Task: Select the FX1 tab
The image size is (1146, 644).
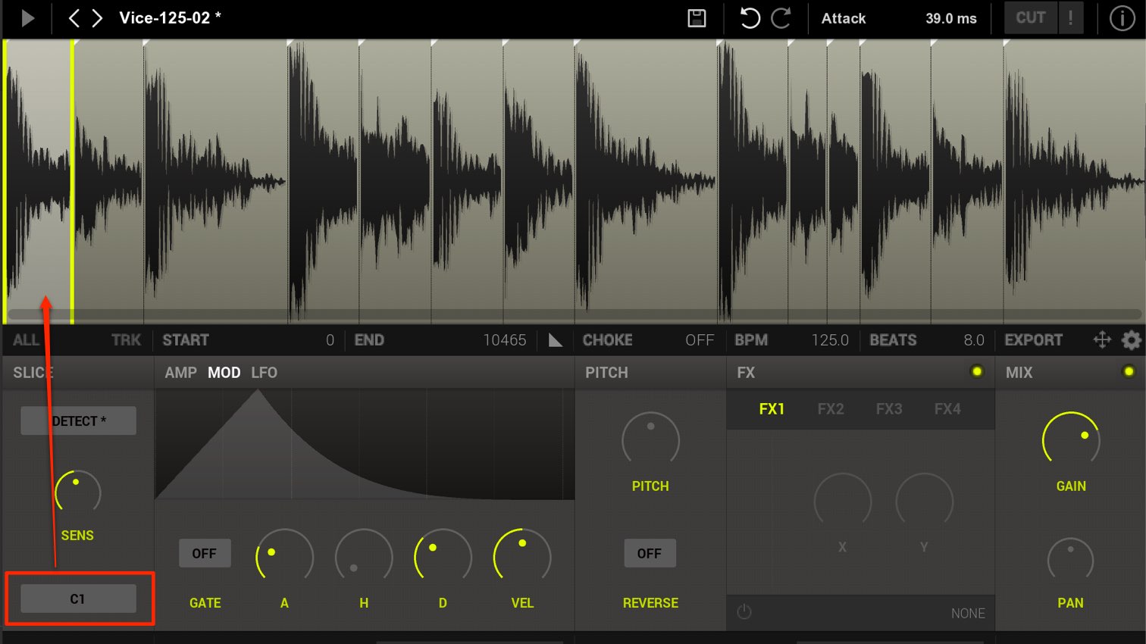Action: 772,409
